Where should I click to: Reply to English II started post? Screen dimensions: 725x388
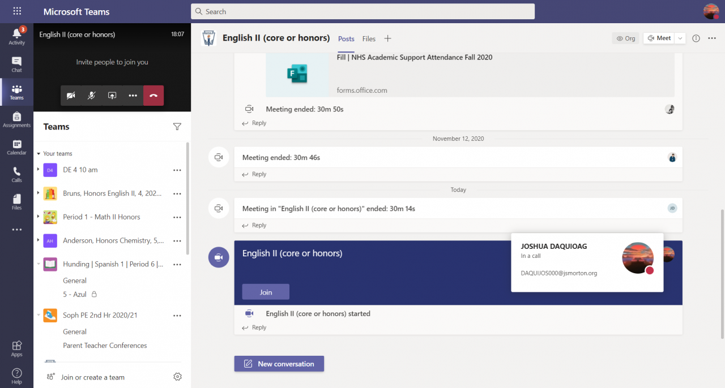(x=254, y=327)
